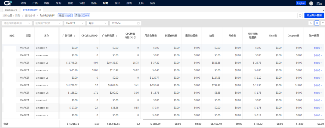The image size is (325, 128).
Task: Click the 积加 username
Action: pyautogui.click(x=319, y=4)
